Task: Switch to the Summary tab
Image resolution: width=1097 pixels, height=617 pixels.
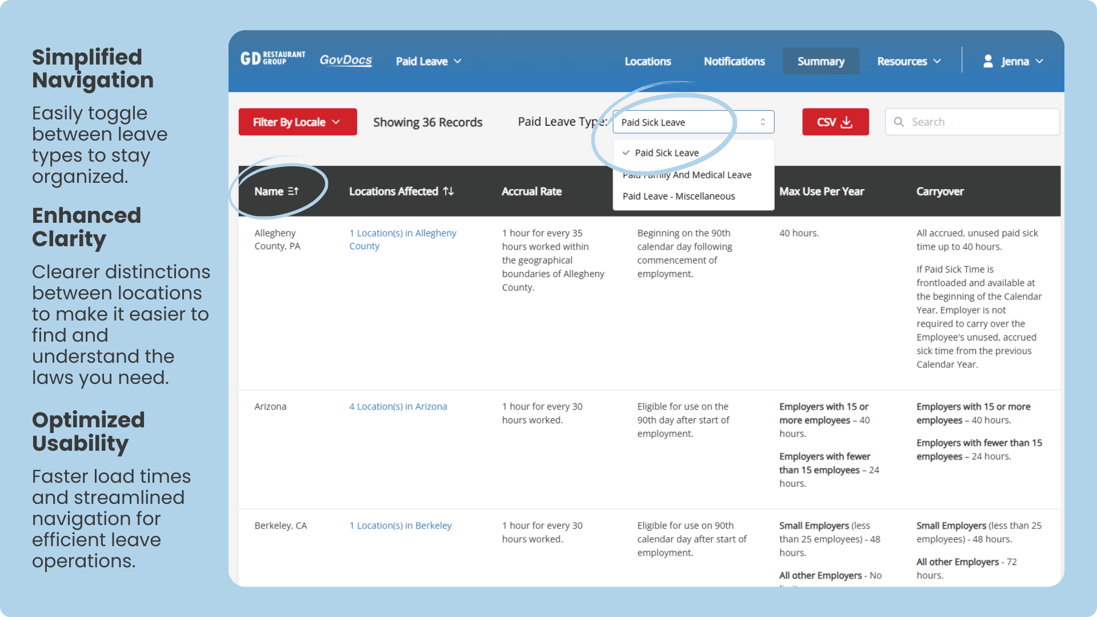Action: [x=820, y=61]
